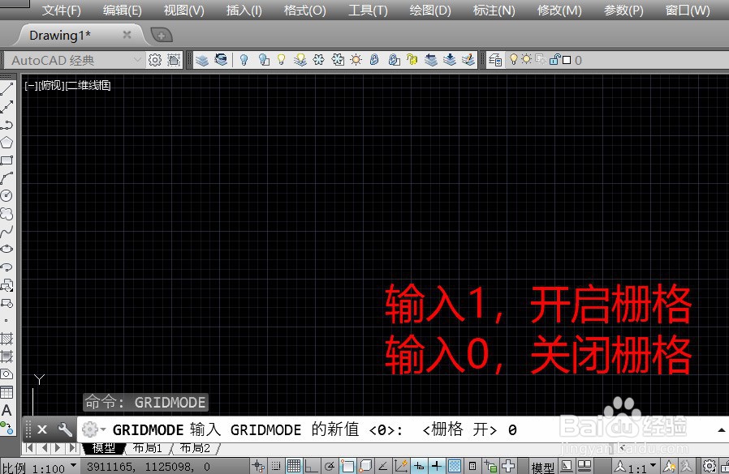The image size is (729, 474).
Task: Toggle layer 0 freeze sun icon
Action: [x=526, y=59]
